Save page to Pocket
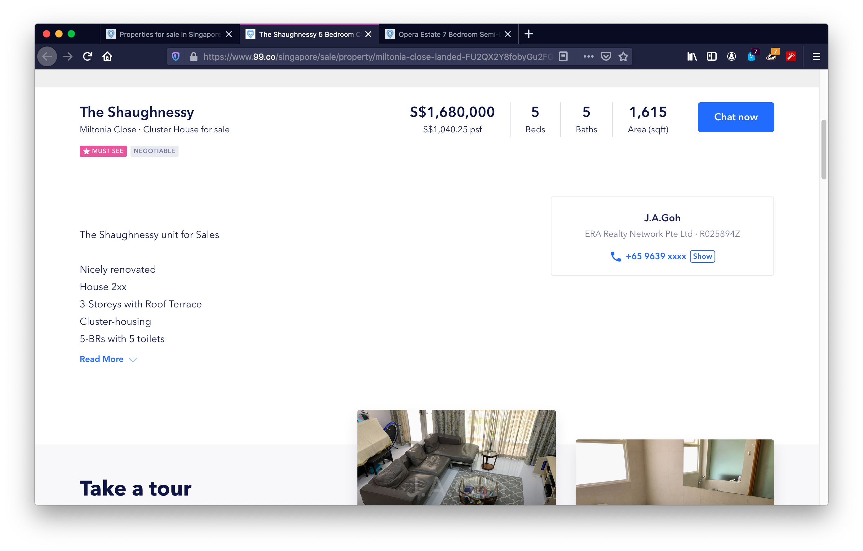Viewport: 863px width, 551px height. click(606, 57)
